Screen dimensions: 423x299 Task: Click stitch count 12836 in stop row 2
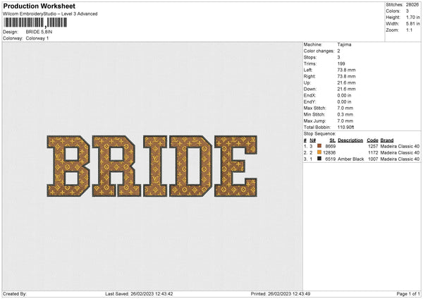click(329, 153)
